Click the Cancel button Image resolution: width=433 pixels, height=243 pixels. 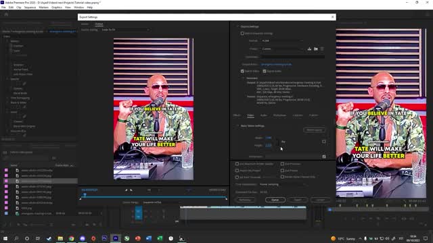(320, 200)
